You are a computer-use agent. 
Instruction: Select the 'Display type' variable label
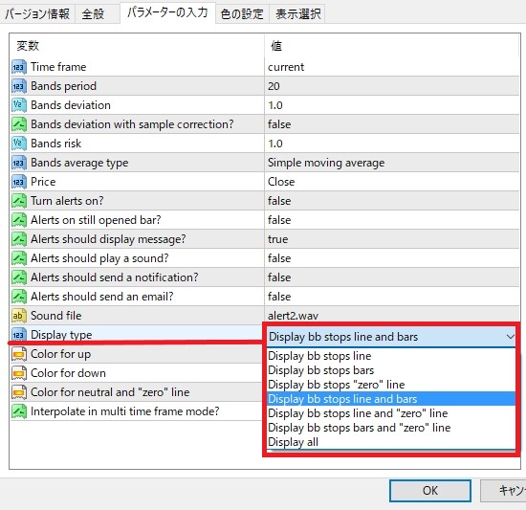point(61,335)
